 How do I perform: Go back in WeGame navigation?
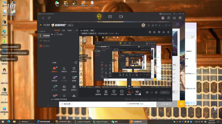(x=43, y=18)
